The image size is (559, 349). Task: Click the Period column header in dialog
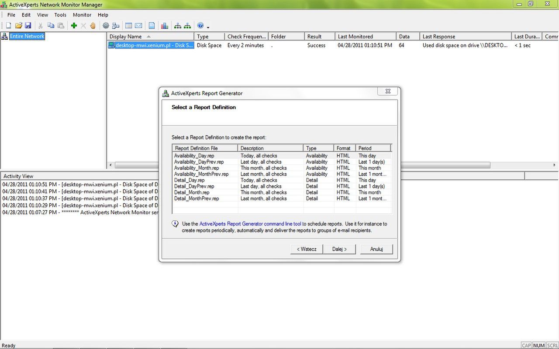click(x=373, y=148)
